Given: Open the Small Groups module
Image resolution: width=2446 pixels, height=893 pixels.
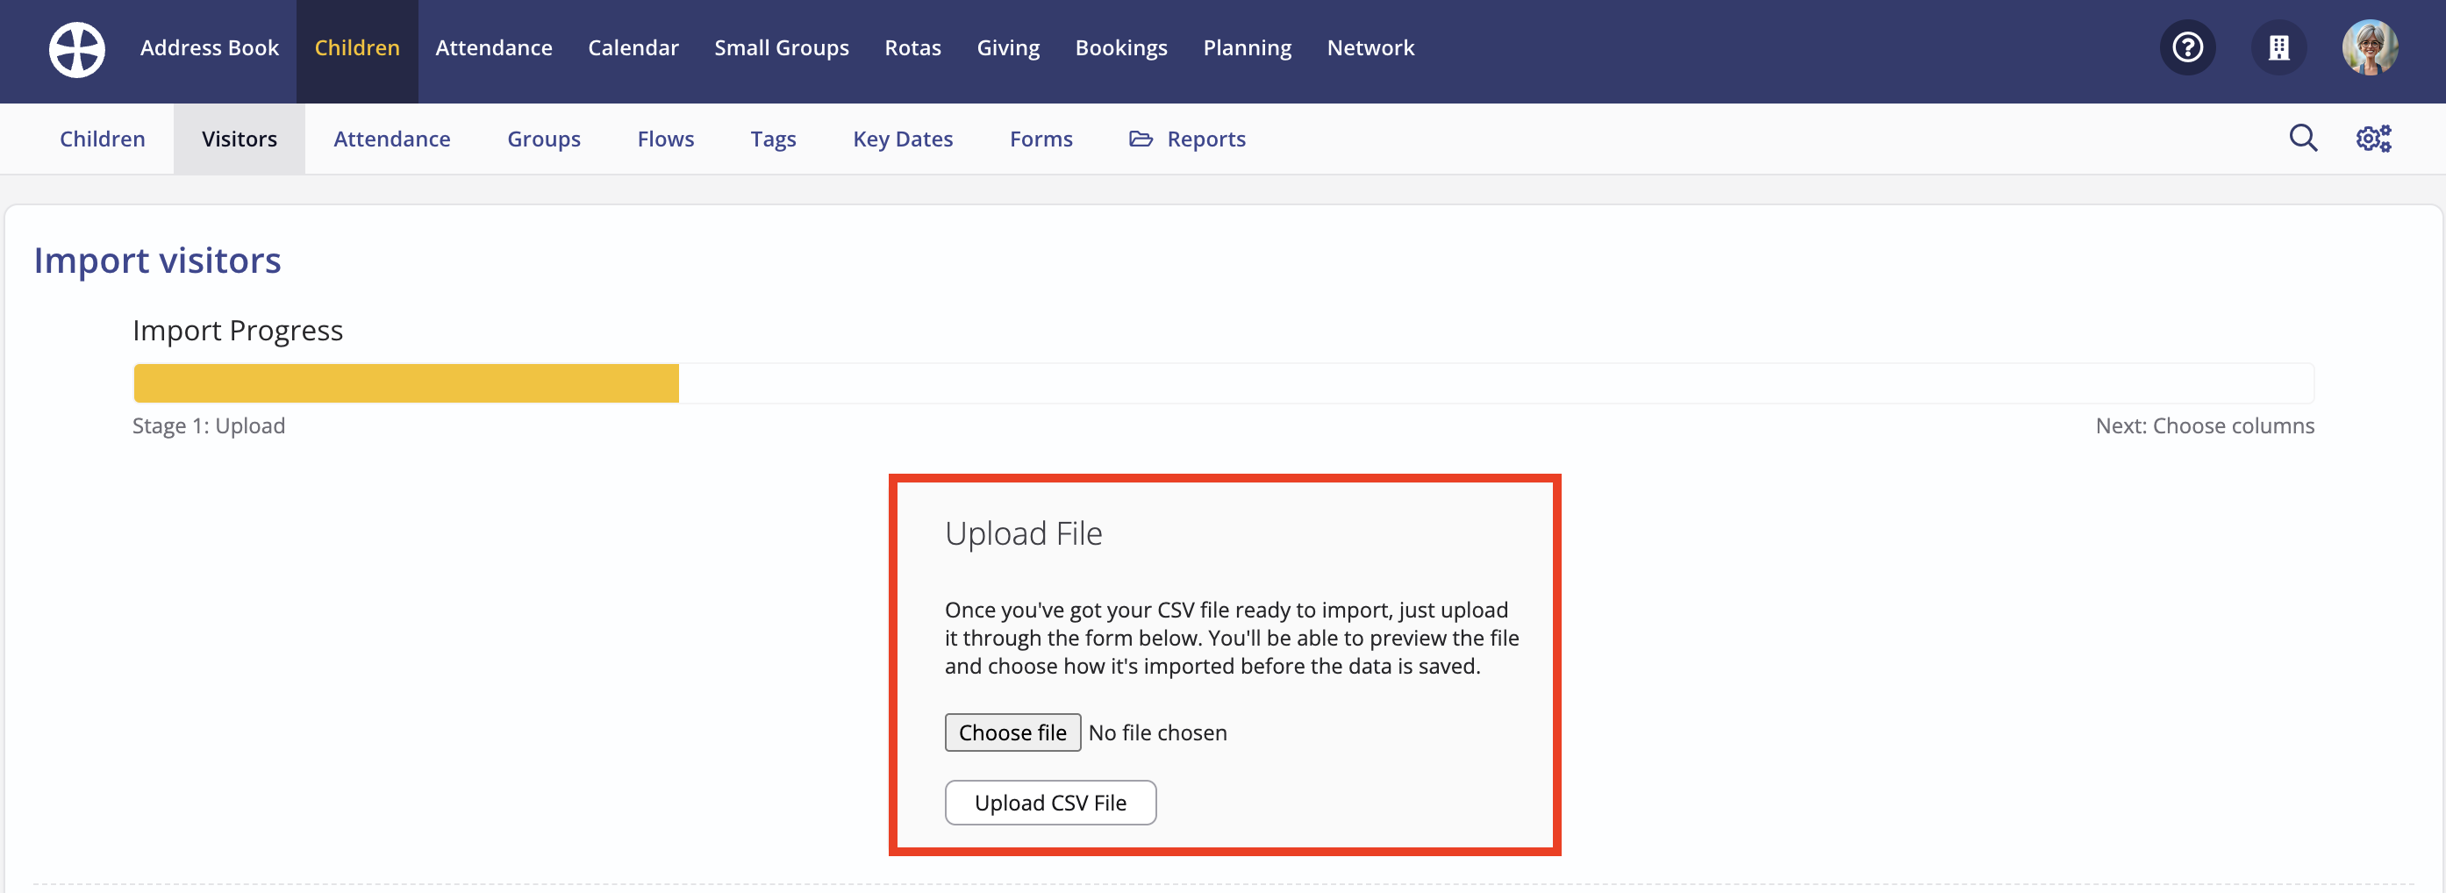Looking at the screenshot, I should [x=782, y=47].
